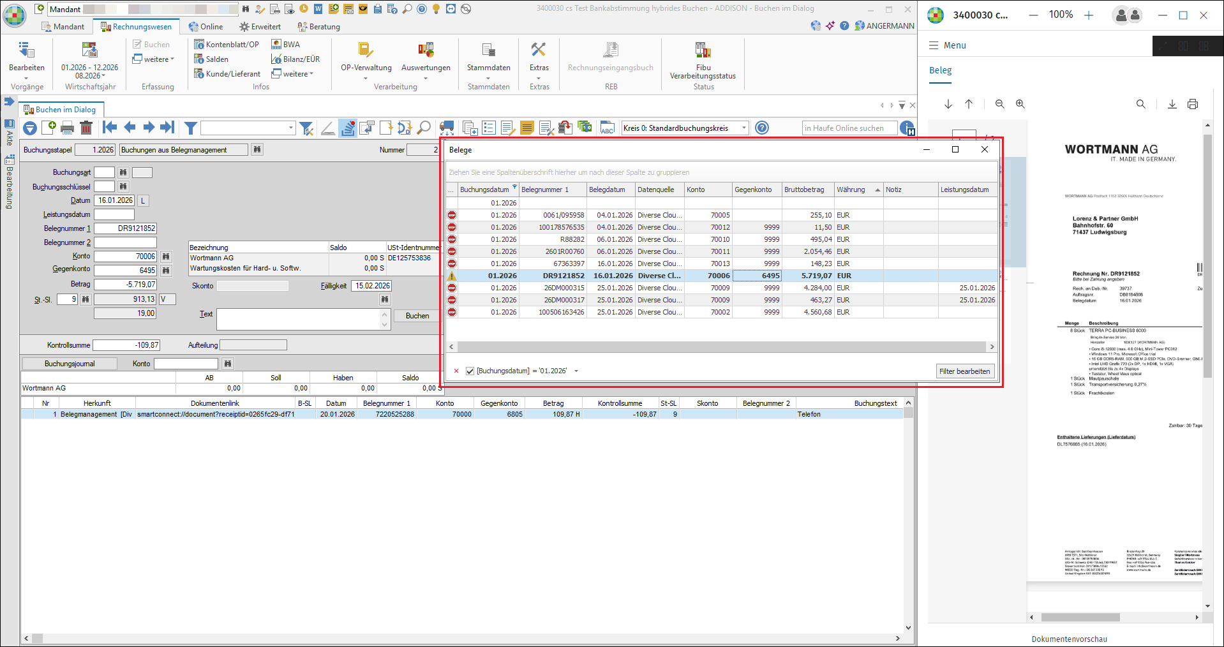Viewport: 1224px width, 647px height.
Task: Click Filter bearbeiten button
Action: click(x=964, y=371)
